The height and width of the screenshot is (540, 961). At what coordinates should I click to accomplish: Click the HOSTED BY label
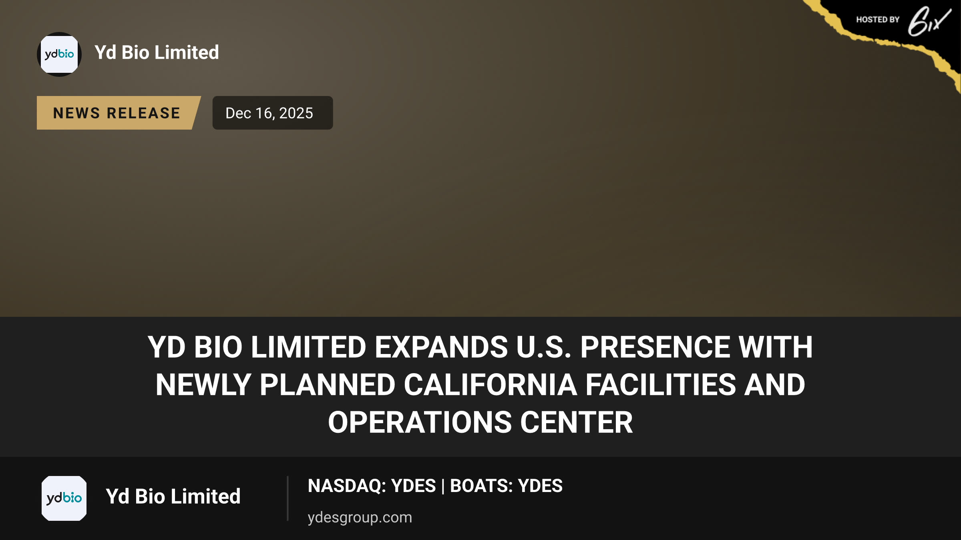878,20
